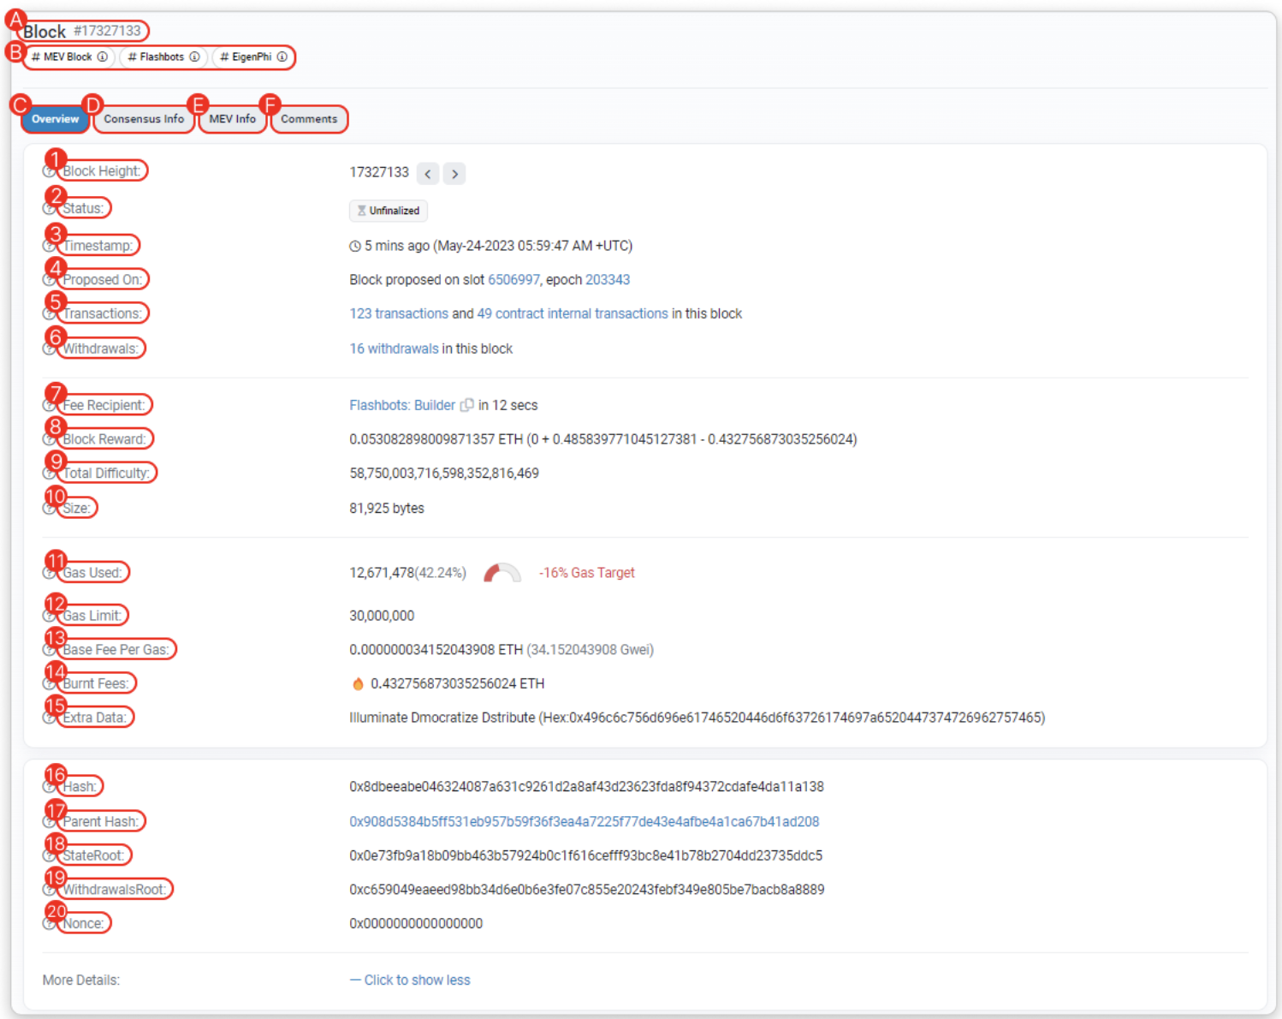
Task: Click help icon beside Gas Limit label
Action: coord(49,616)
